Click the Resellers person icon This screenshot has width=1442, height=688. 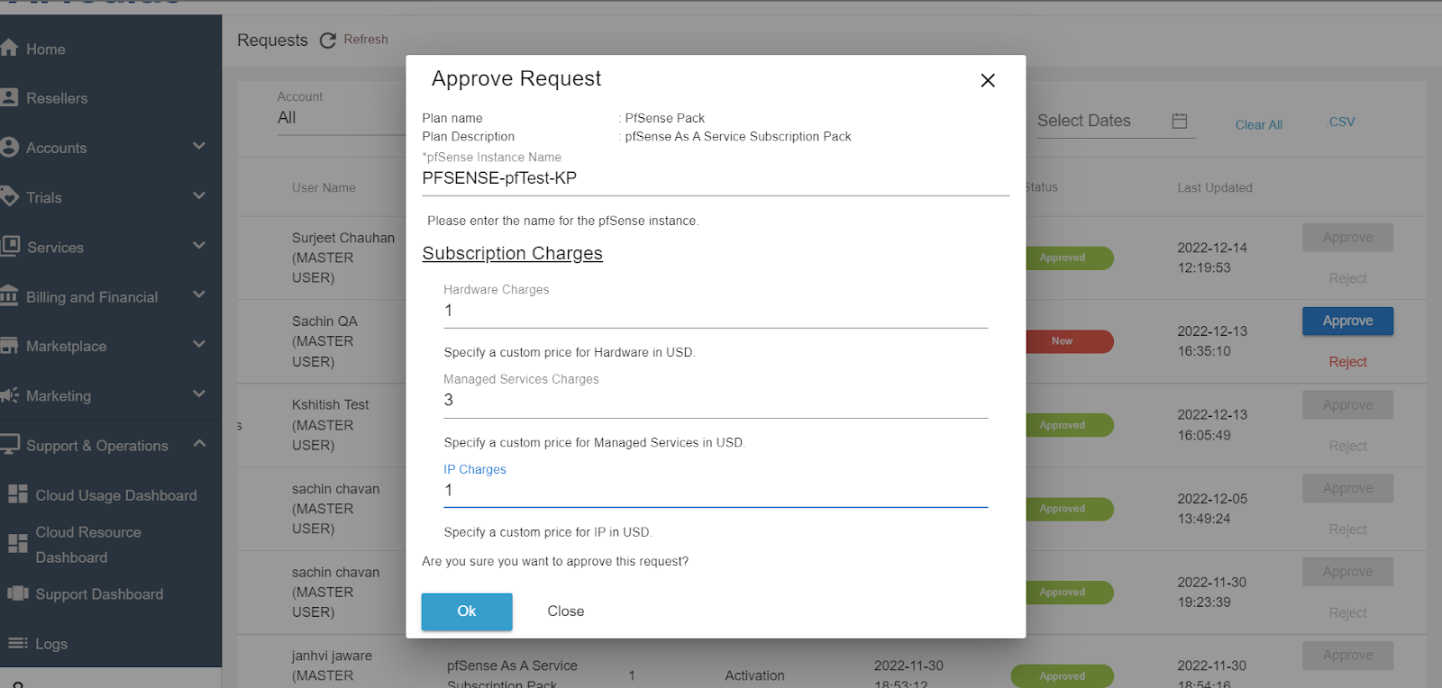[x=9, y=97]
